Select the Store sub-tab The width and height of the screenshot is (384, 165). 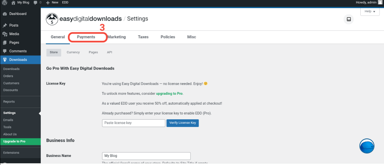(x=54, y=52)
